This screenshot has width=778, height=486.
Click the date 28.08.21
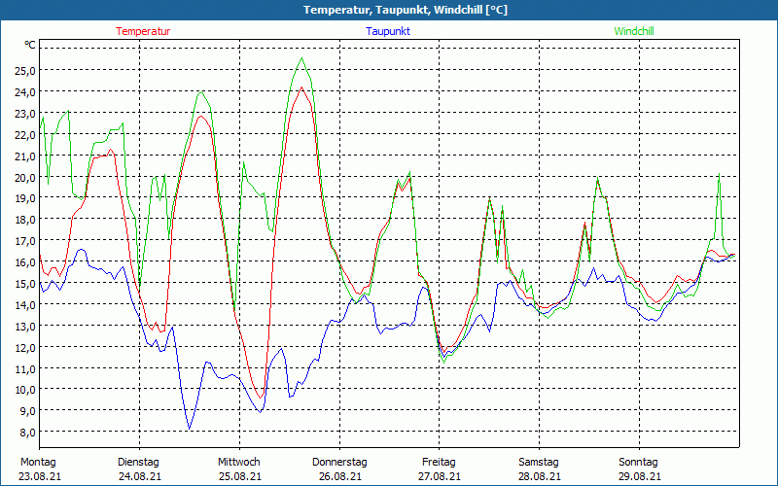[540, 476]
